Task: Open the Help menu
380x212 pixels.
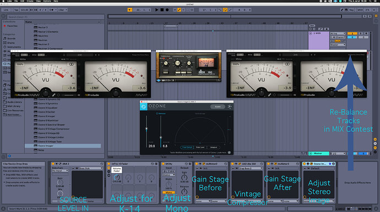Action: point(56,1)
